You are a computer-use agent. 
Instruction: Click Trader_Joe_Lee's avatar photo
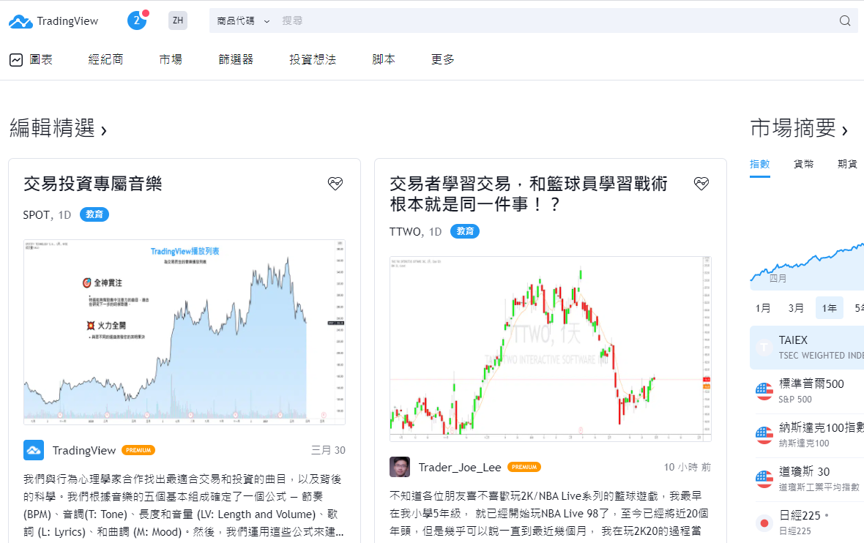[400, 467]
